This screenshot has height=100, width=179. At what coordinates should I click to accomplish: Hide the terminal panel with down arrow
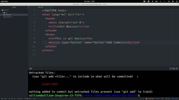(170, 69)
